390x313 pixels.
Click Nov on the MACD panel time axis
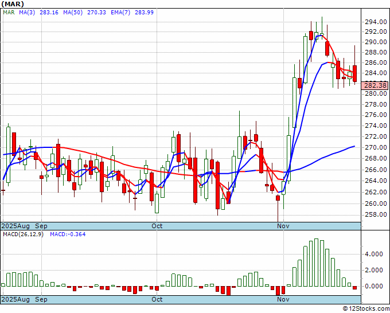click(283, 299)
